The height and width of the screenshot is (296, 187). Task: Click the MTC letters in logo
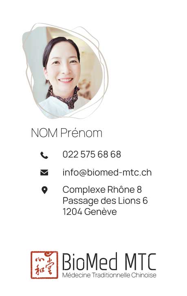141,262
